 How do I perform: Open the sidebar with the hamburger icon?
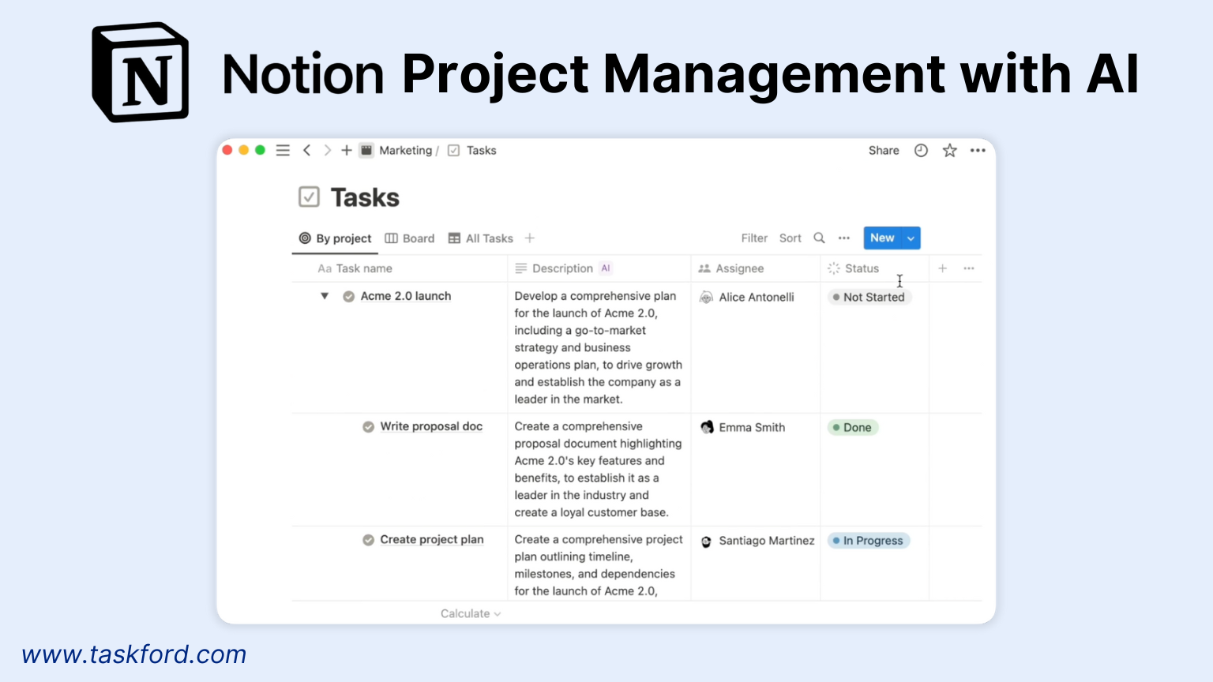pos(283,150)
